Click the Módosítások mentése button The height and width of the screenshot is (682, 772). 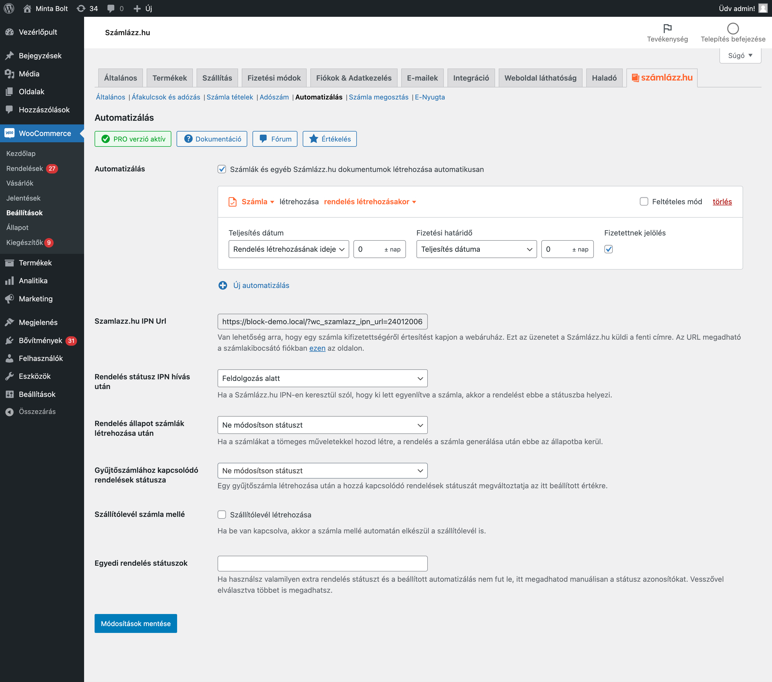(136, 624)
